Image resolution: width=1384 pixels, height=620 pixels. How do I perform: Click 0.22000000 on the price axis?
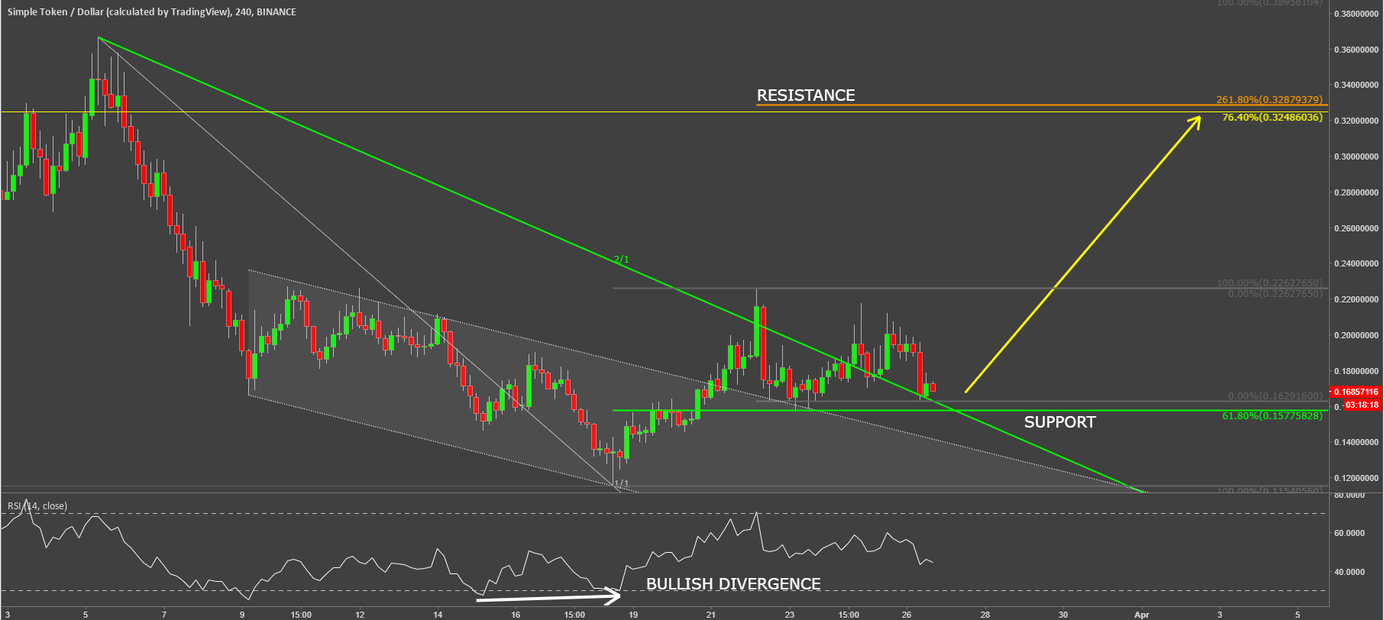(x=1356, y=299)
